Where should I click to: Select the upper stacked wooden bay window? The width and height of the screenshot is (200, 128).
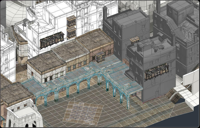coord(71,21)
